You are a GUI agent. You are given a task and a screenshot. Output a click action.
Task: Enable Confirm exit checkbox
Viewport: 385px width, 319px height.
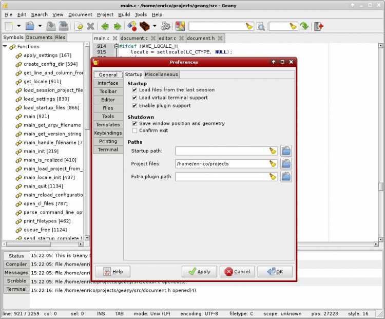[135, 131]
